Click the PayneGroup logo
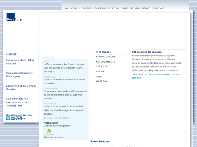 click(49, 132)
